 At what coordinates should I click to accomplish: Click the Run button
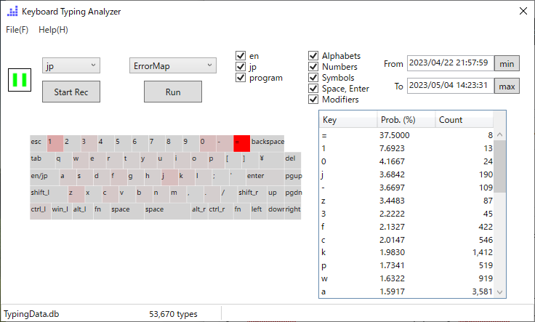(173, 92)
